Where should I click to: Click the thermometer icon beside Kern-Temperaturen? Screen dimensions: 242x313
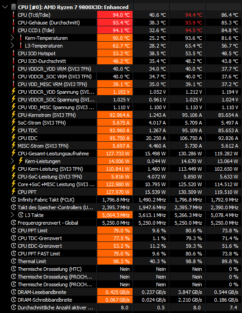coord(20,38)
